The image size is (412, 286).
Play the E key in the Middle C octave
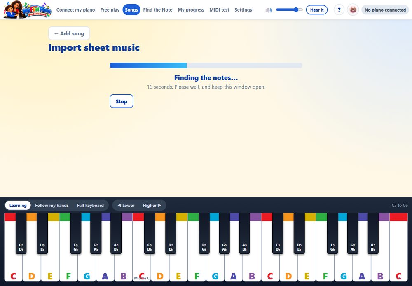[x=178, y=268]
